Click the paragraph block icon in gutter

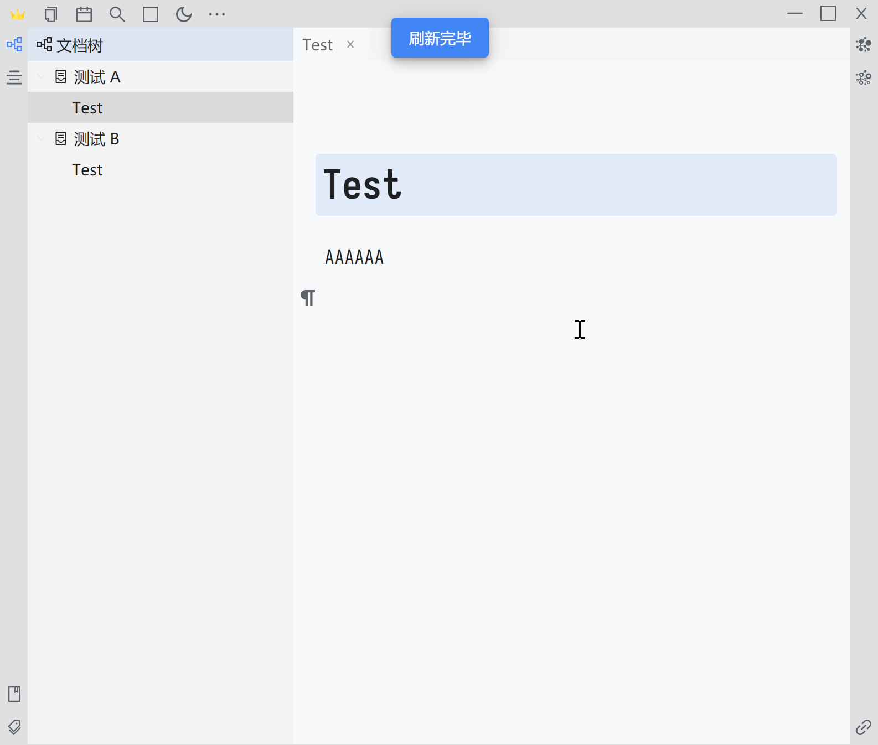coord(308,298)
